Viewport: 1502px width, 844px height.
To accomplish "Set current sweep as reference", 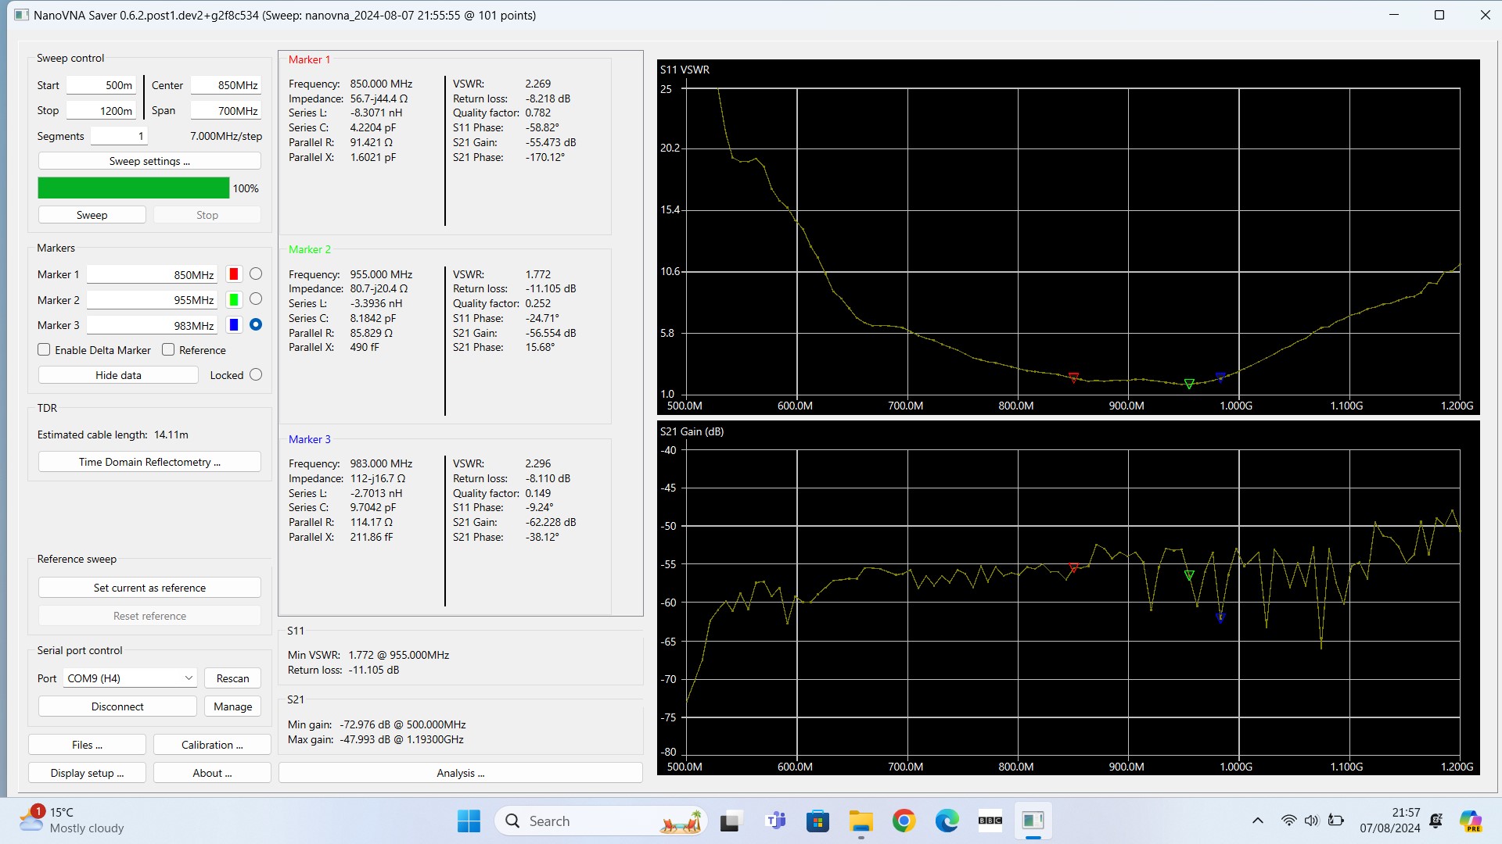I will tap(149, 588).
